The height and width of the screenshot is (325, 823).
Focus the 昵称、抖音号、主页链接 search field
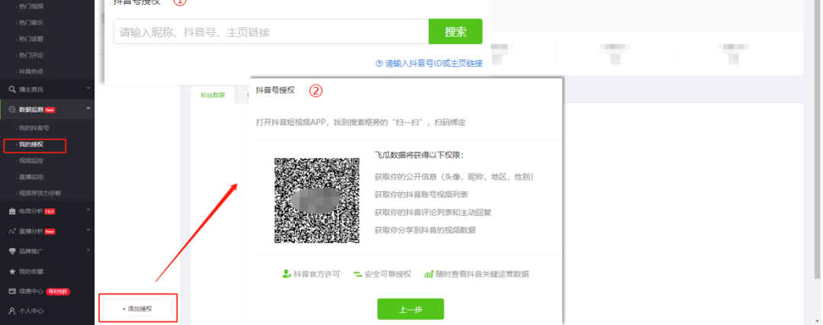(x=271, y=31)
